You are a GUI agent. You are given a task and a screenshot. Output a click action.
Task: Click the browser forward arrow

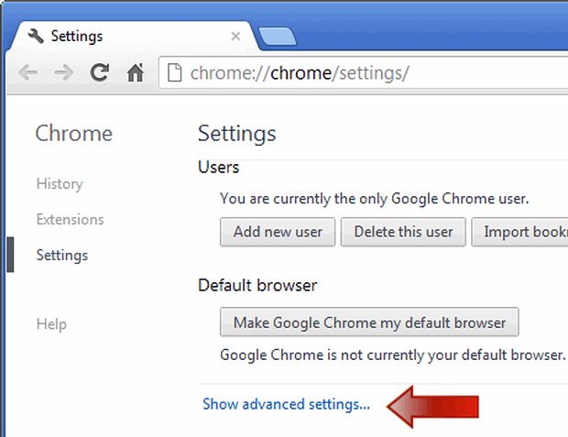pos(64,73)
